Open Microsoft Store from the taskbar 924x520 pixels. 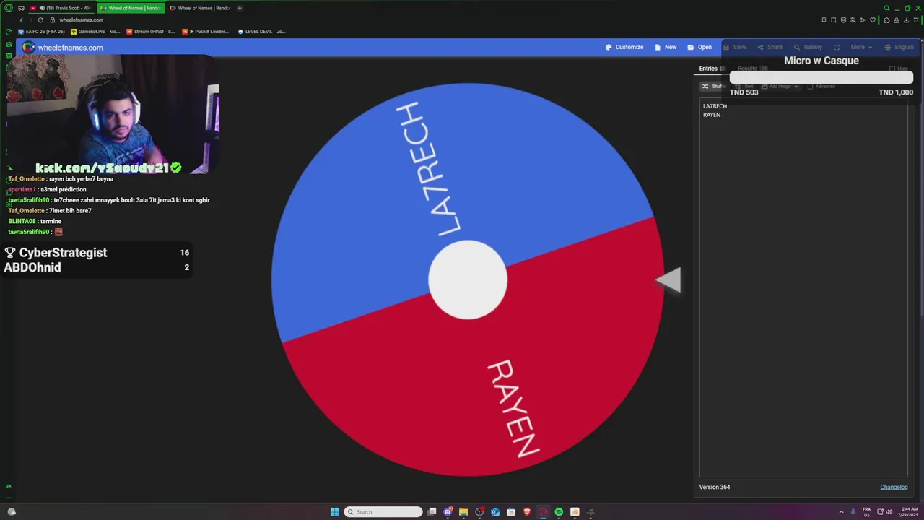pos(511,512)
